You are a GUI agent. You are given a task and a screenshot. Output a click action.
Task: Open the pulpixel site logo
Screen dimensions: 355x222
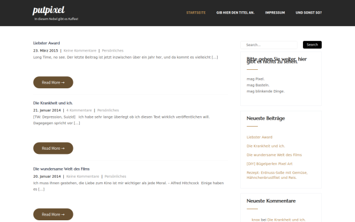tap(49, 11)
